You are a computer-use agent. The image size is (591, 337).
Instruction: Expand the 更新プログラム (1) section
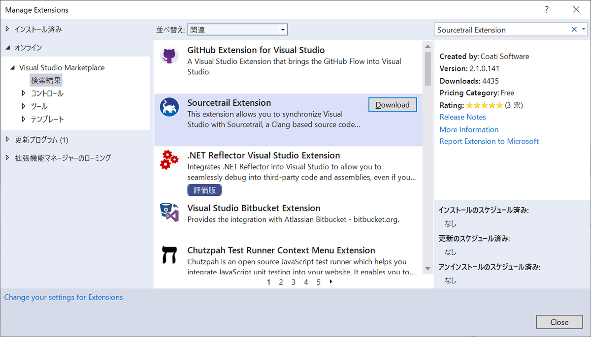[x=7, y=140]
